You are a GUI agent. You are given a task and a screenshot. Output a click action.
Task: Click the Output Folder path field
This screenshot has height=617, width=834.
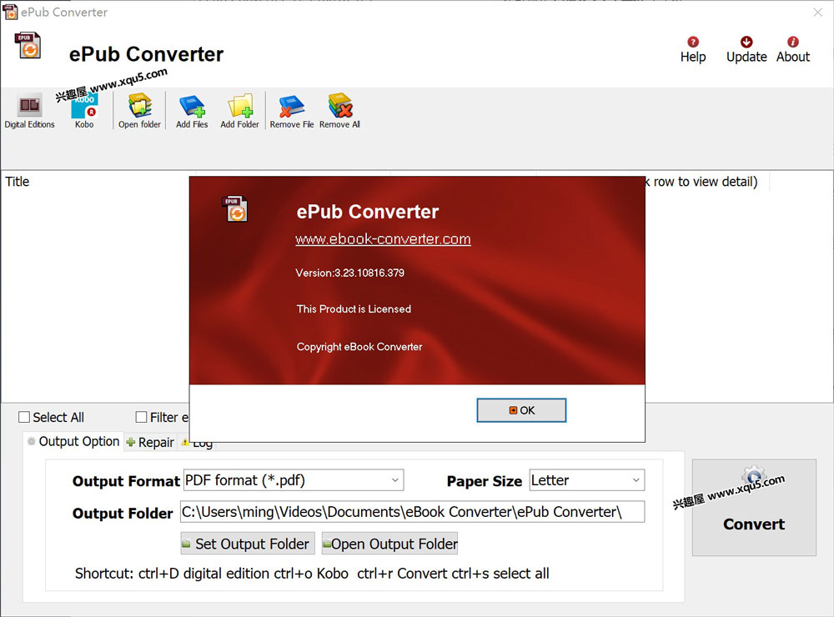[412, 512]
